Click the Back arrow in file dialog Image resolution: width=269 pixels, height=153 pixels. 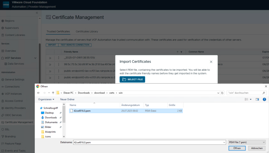coord(38,93)
